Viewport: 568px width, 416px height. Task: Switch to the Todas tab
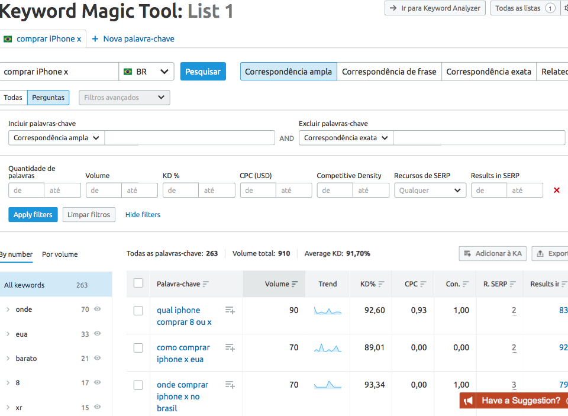tap(13, 98)
